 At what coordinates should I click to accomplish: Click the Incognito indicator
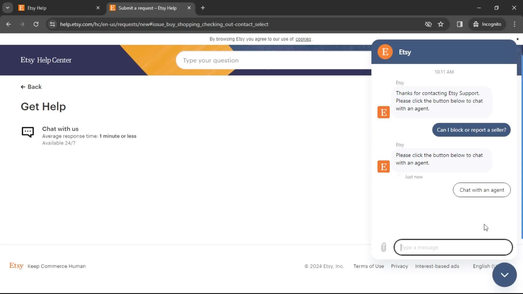click(487, 24)
